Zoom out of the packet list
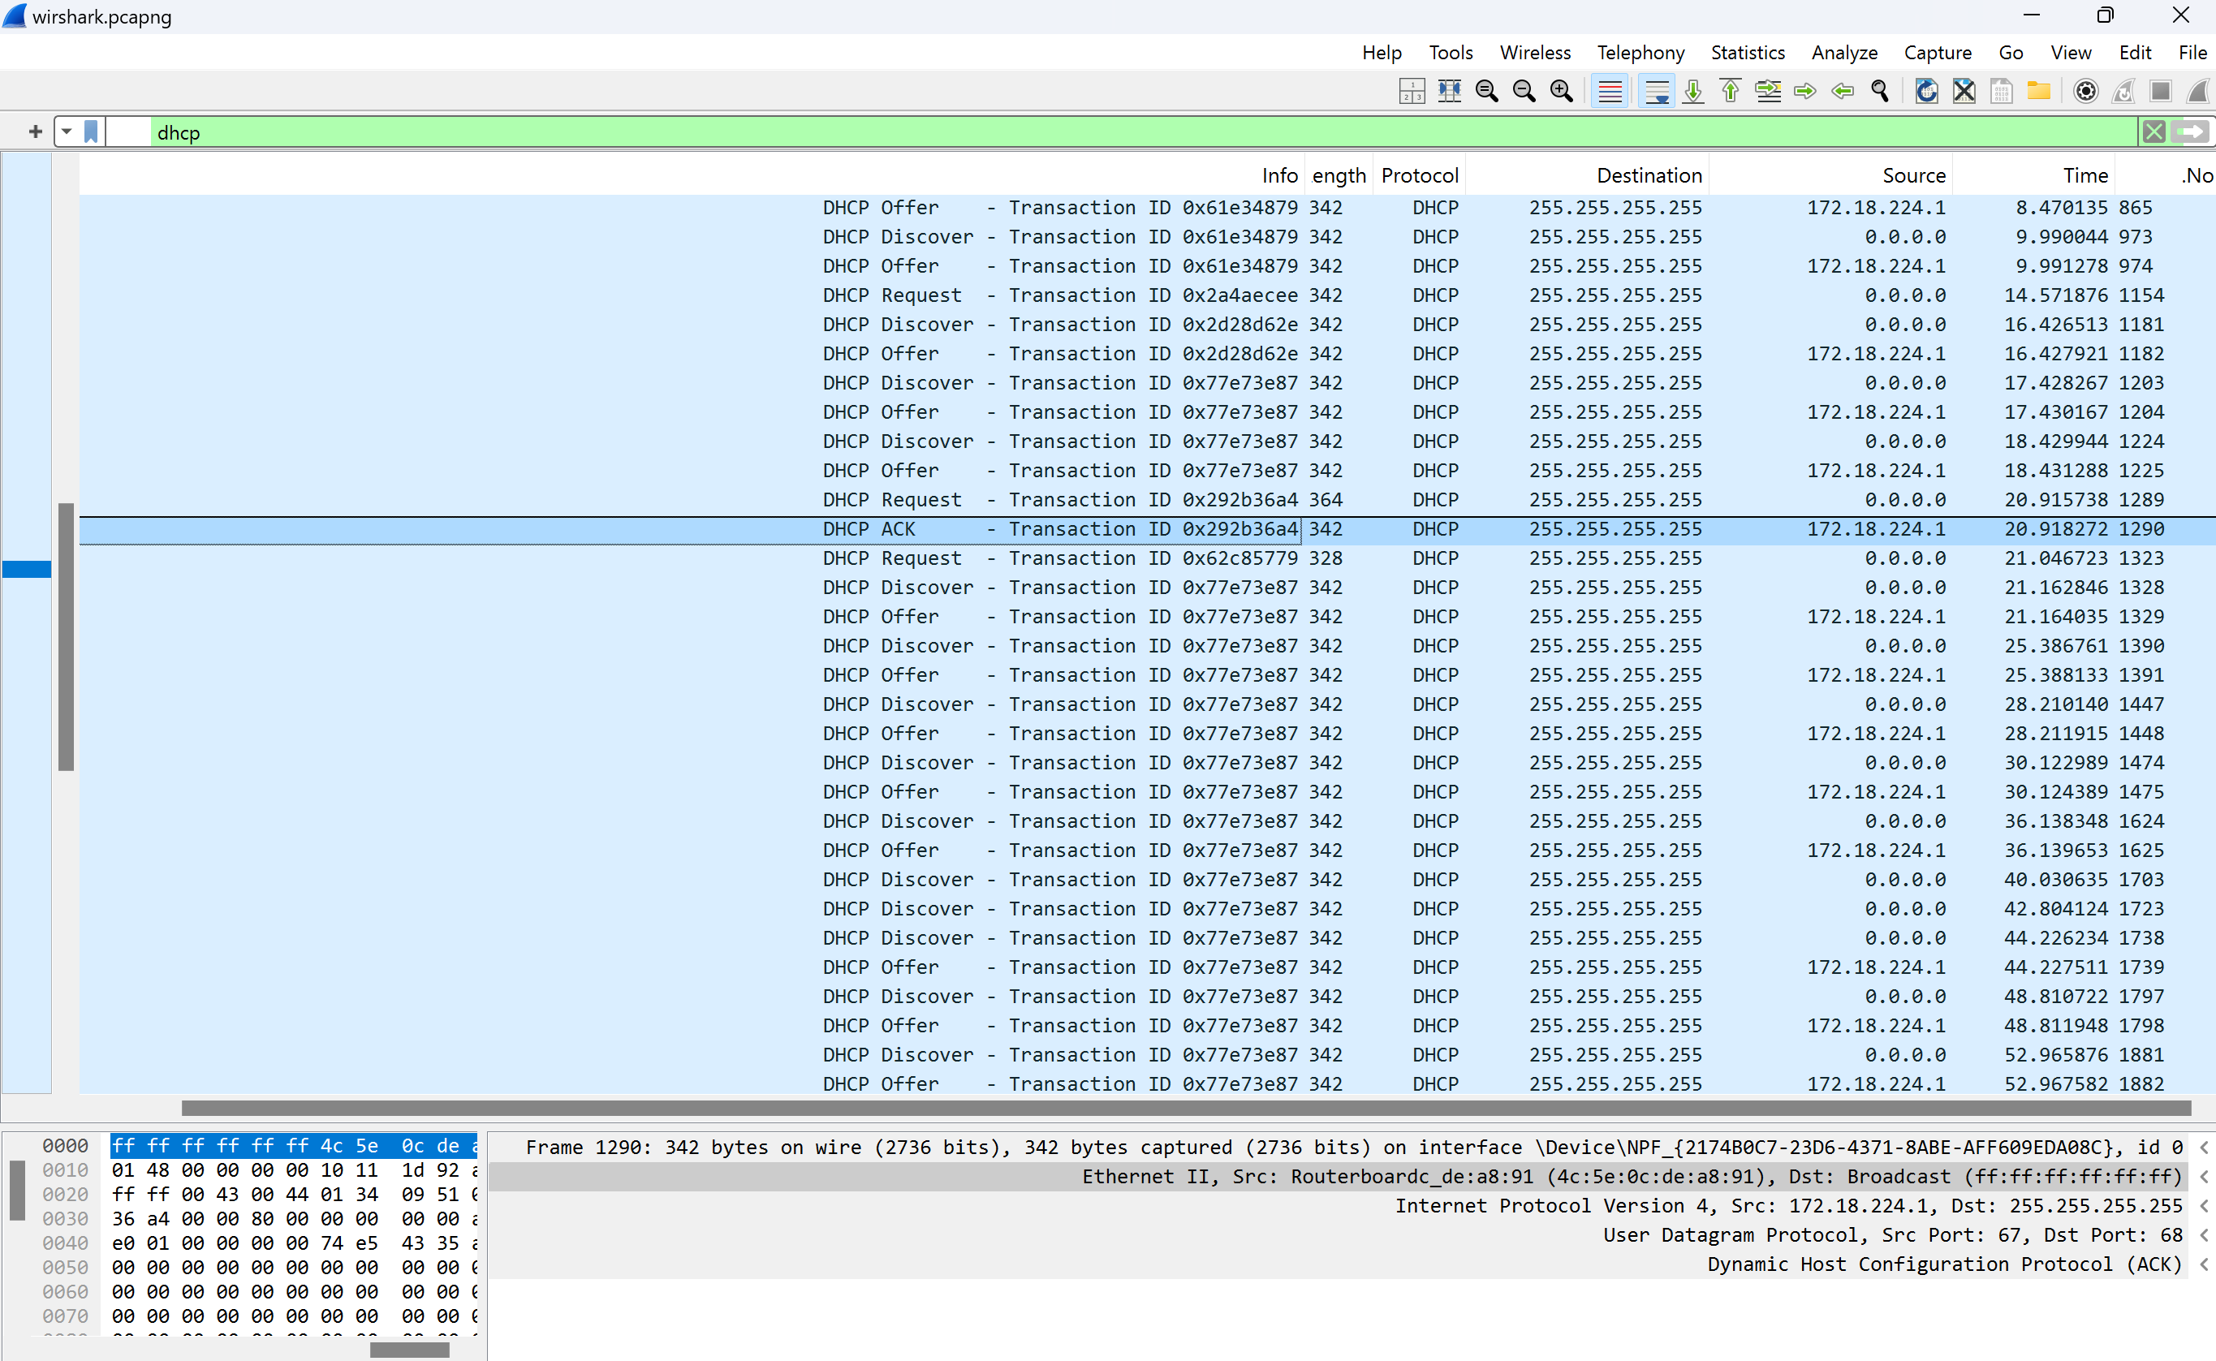Screen dimensions: 2216x1361 click(x=1524, y=91)
